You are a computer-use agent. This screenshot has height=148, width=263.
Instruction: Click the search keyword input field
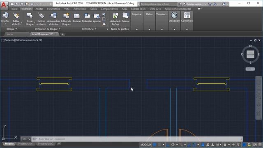[159, 4]
